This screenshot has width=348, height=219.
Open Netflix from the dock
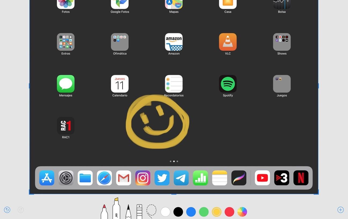click(x=301, y=178)
